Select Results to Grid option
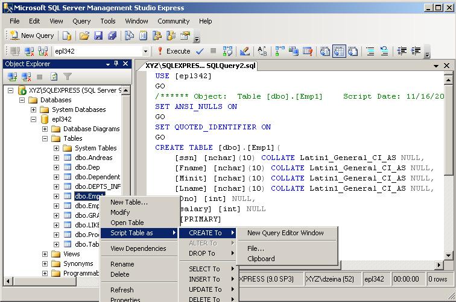 click(339, 51)
